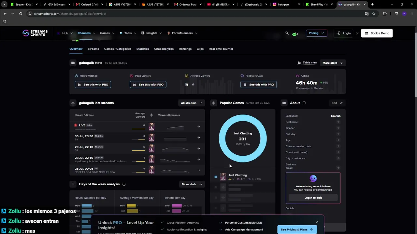Click the plus icon for Real name
Screen dimensions: 417x234
(x=338, y=122)
